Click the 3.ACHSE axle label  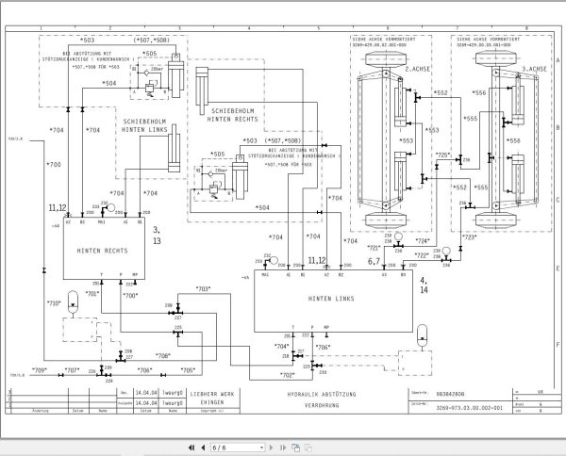point(535,69)
